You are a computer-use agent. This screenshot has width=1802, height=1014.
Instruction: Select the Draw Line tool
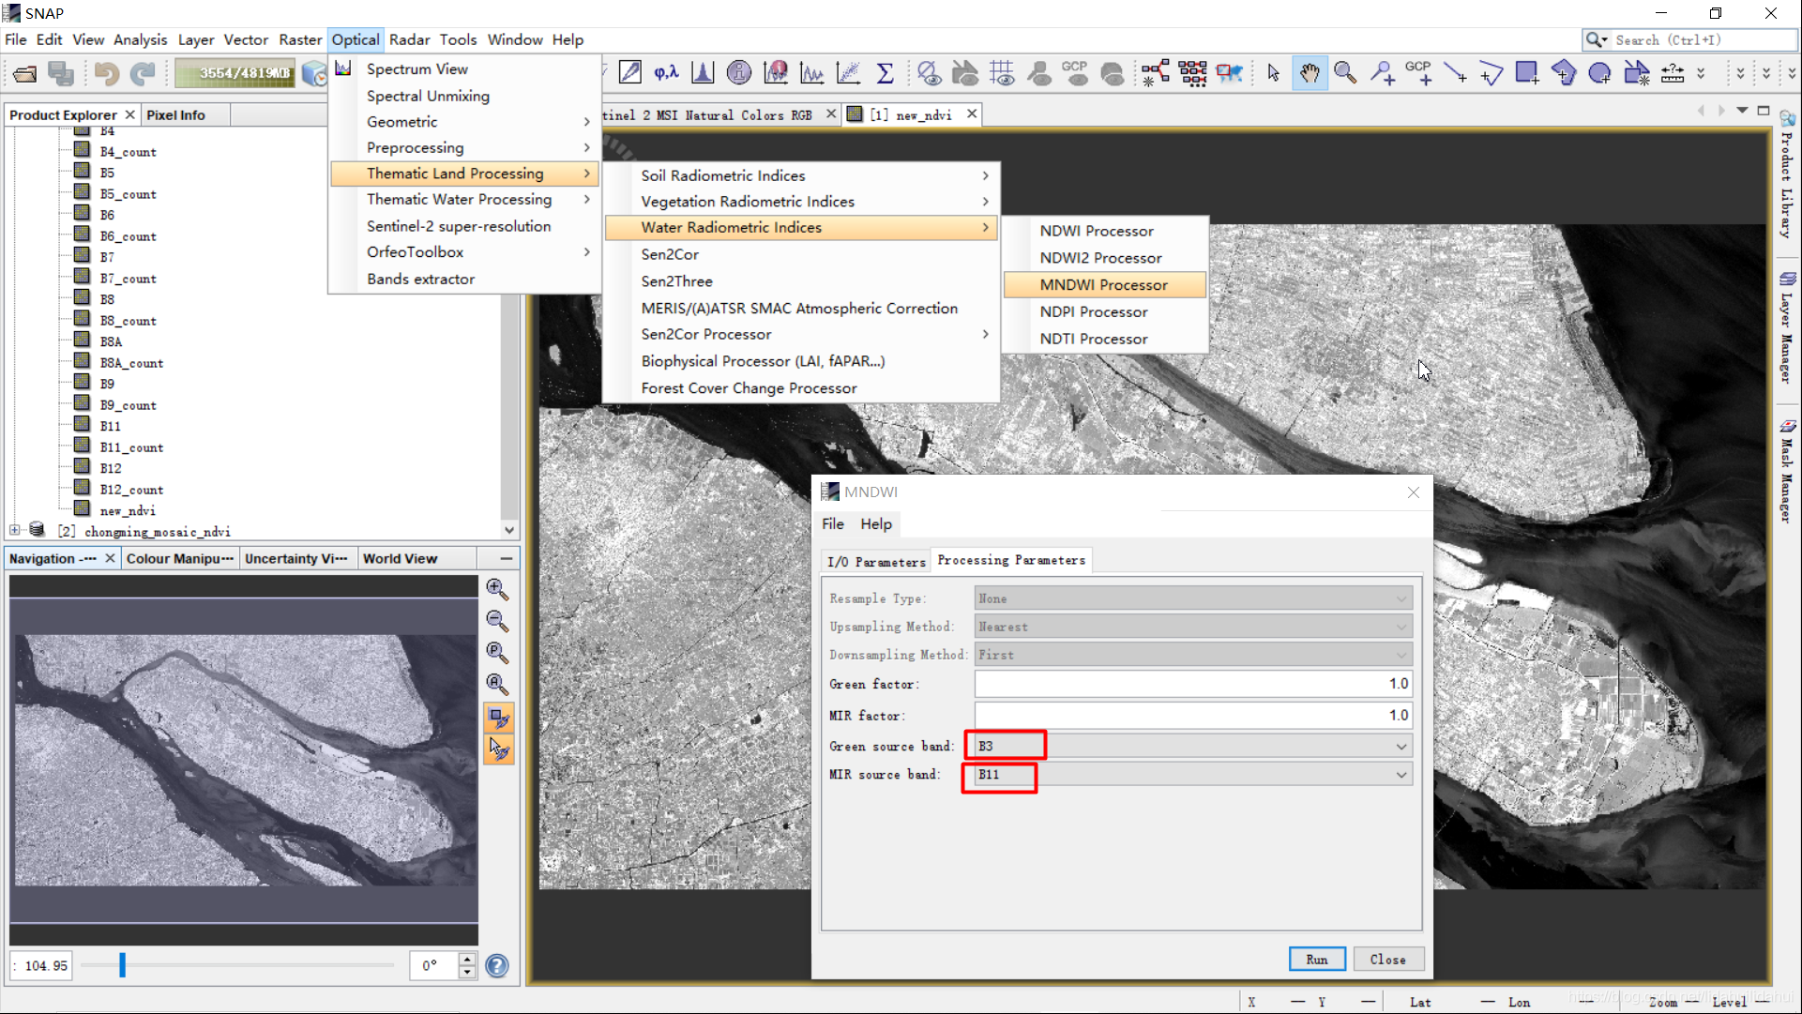[1455, 73]
